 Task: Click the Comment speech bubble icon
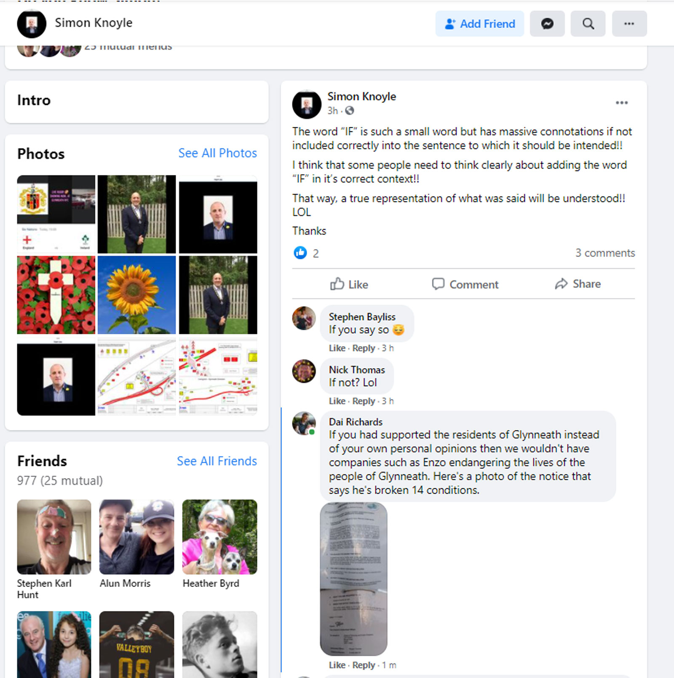click(x=438, y=284)
